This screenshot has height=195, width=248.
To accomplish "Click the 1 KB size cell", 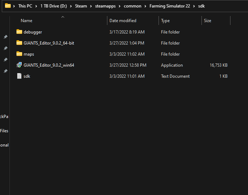I will point(223,76).
